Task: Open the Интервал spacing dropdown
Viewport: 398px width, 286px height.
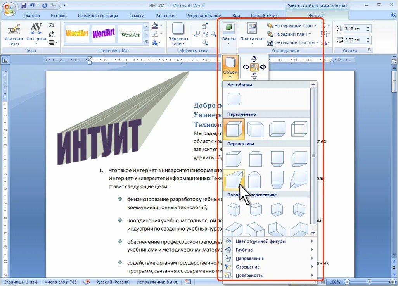Action: pos(36,34)
